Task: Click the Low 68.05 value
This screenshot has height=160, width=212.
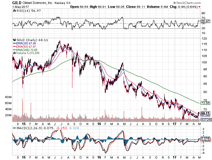Action: 116,7
